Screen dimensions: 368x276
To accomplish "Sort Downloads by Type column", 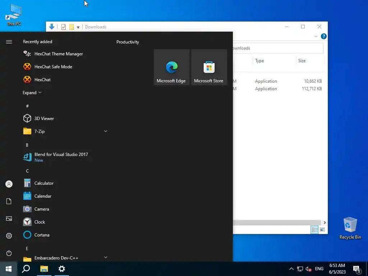I will pos(275,61).
